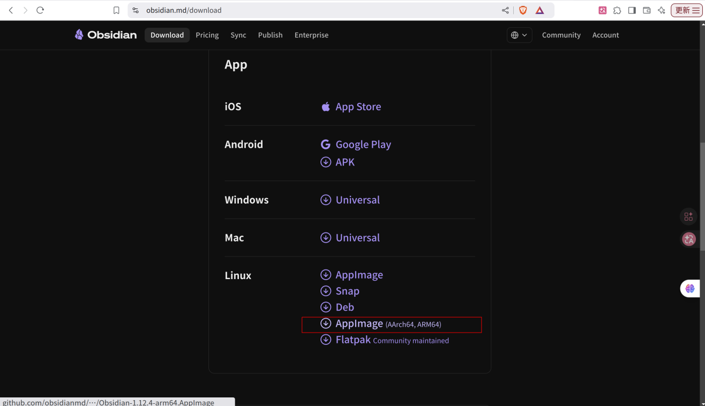Click the download icon in Windows row
The image size is (705, 406).
click(325, 200)
